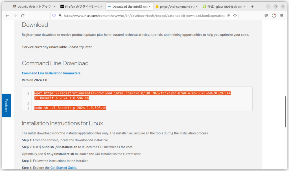Image resolution: width=289 pixels, height=171 pixels.
Task: Open the Firefox application menu
Action: tap(281, 16)
